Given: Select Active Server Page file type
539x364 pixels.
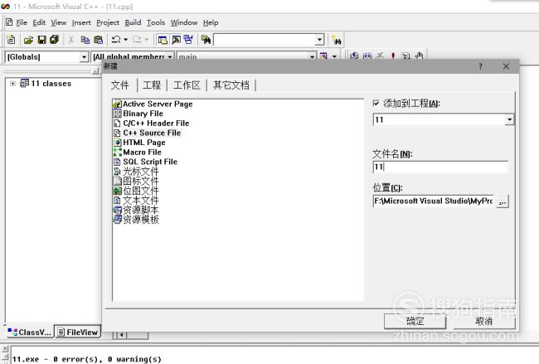Looking at the screenshot, I should pos(153,104).
